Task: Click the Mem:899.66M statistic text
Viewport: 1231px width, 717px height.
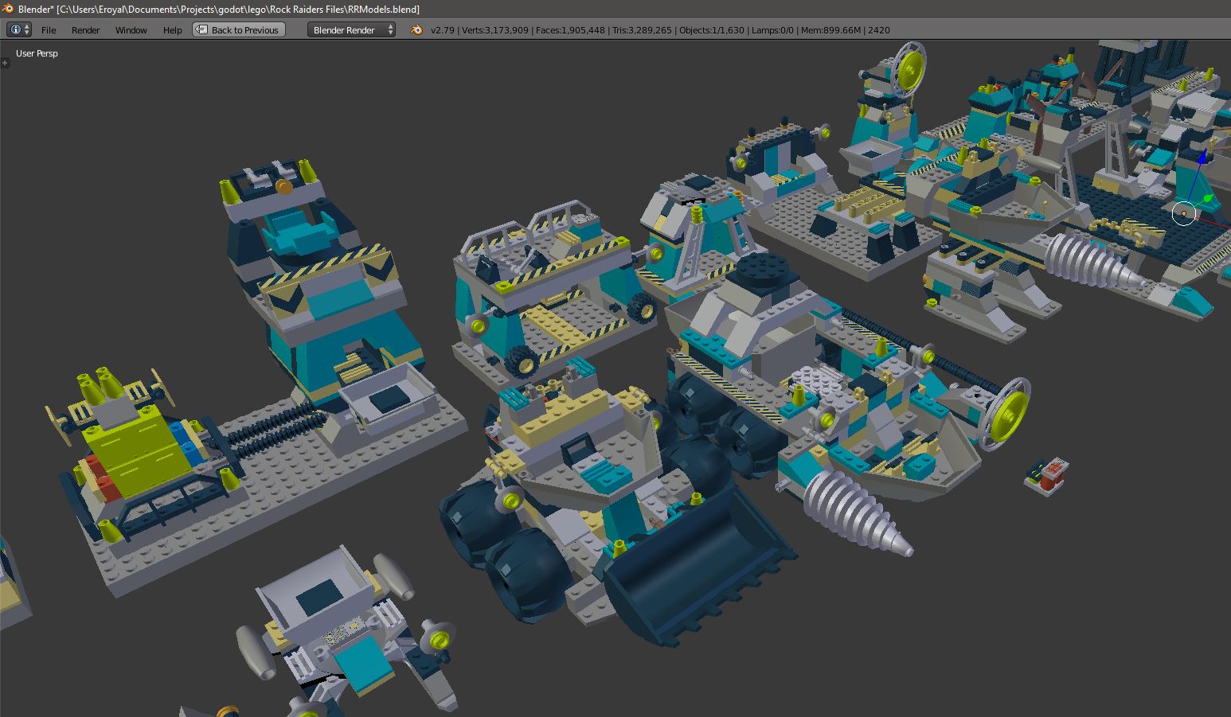Action: [830, 30]
